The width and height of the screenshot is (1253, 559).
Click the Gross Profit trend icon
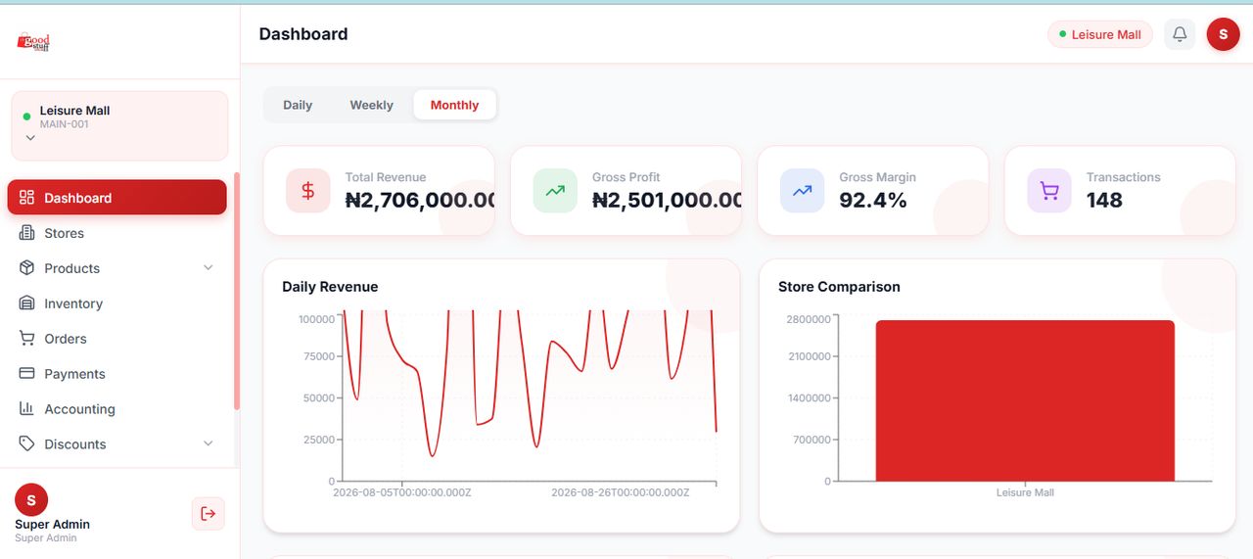pos(555,191)
